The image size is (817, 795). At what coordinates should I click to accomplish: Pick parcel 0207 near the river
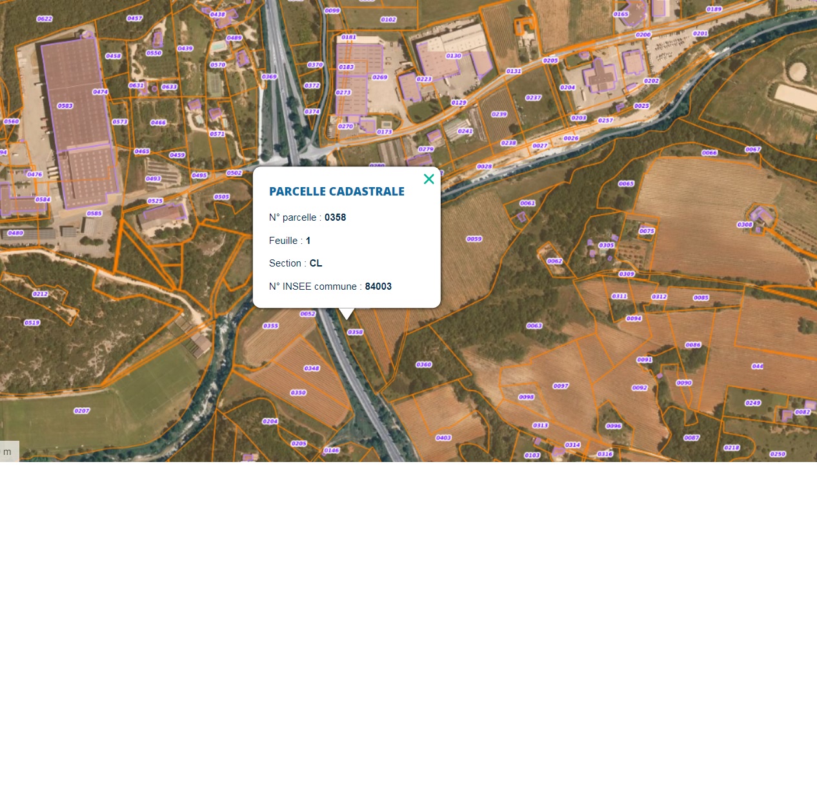pos(82,410)
